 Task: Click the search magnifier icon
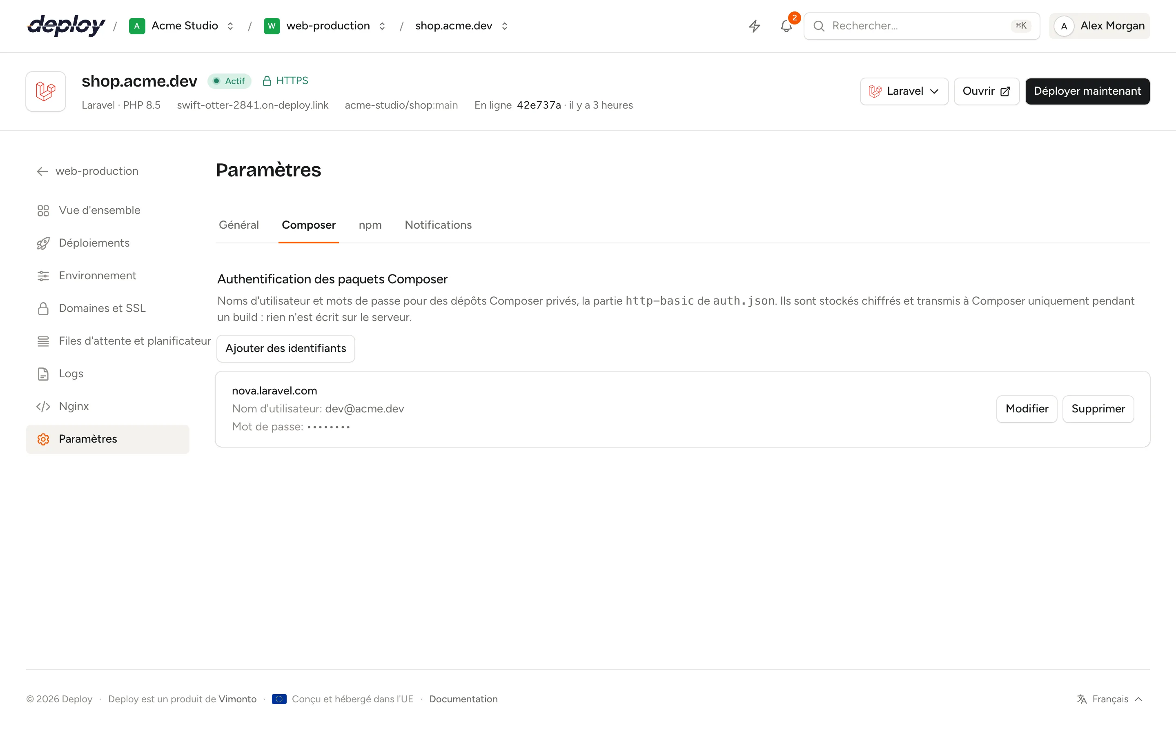click(819, 26)
